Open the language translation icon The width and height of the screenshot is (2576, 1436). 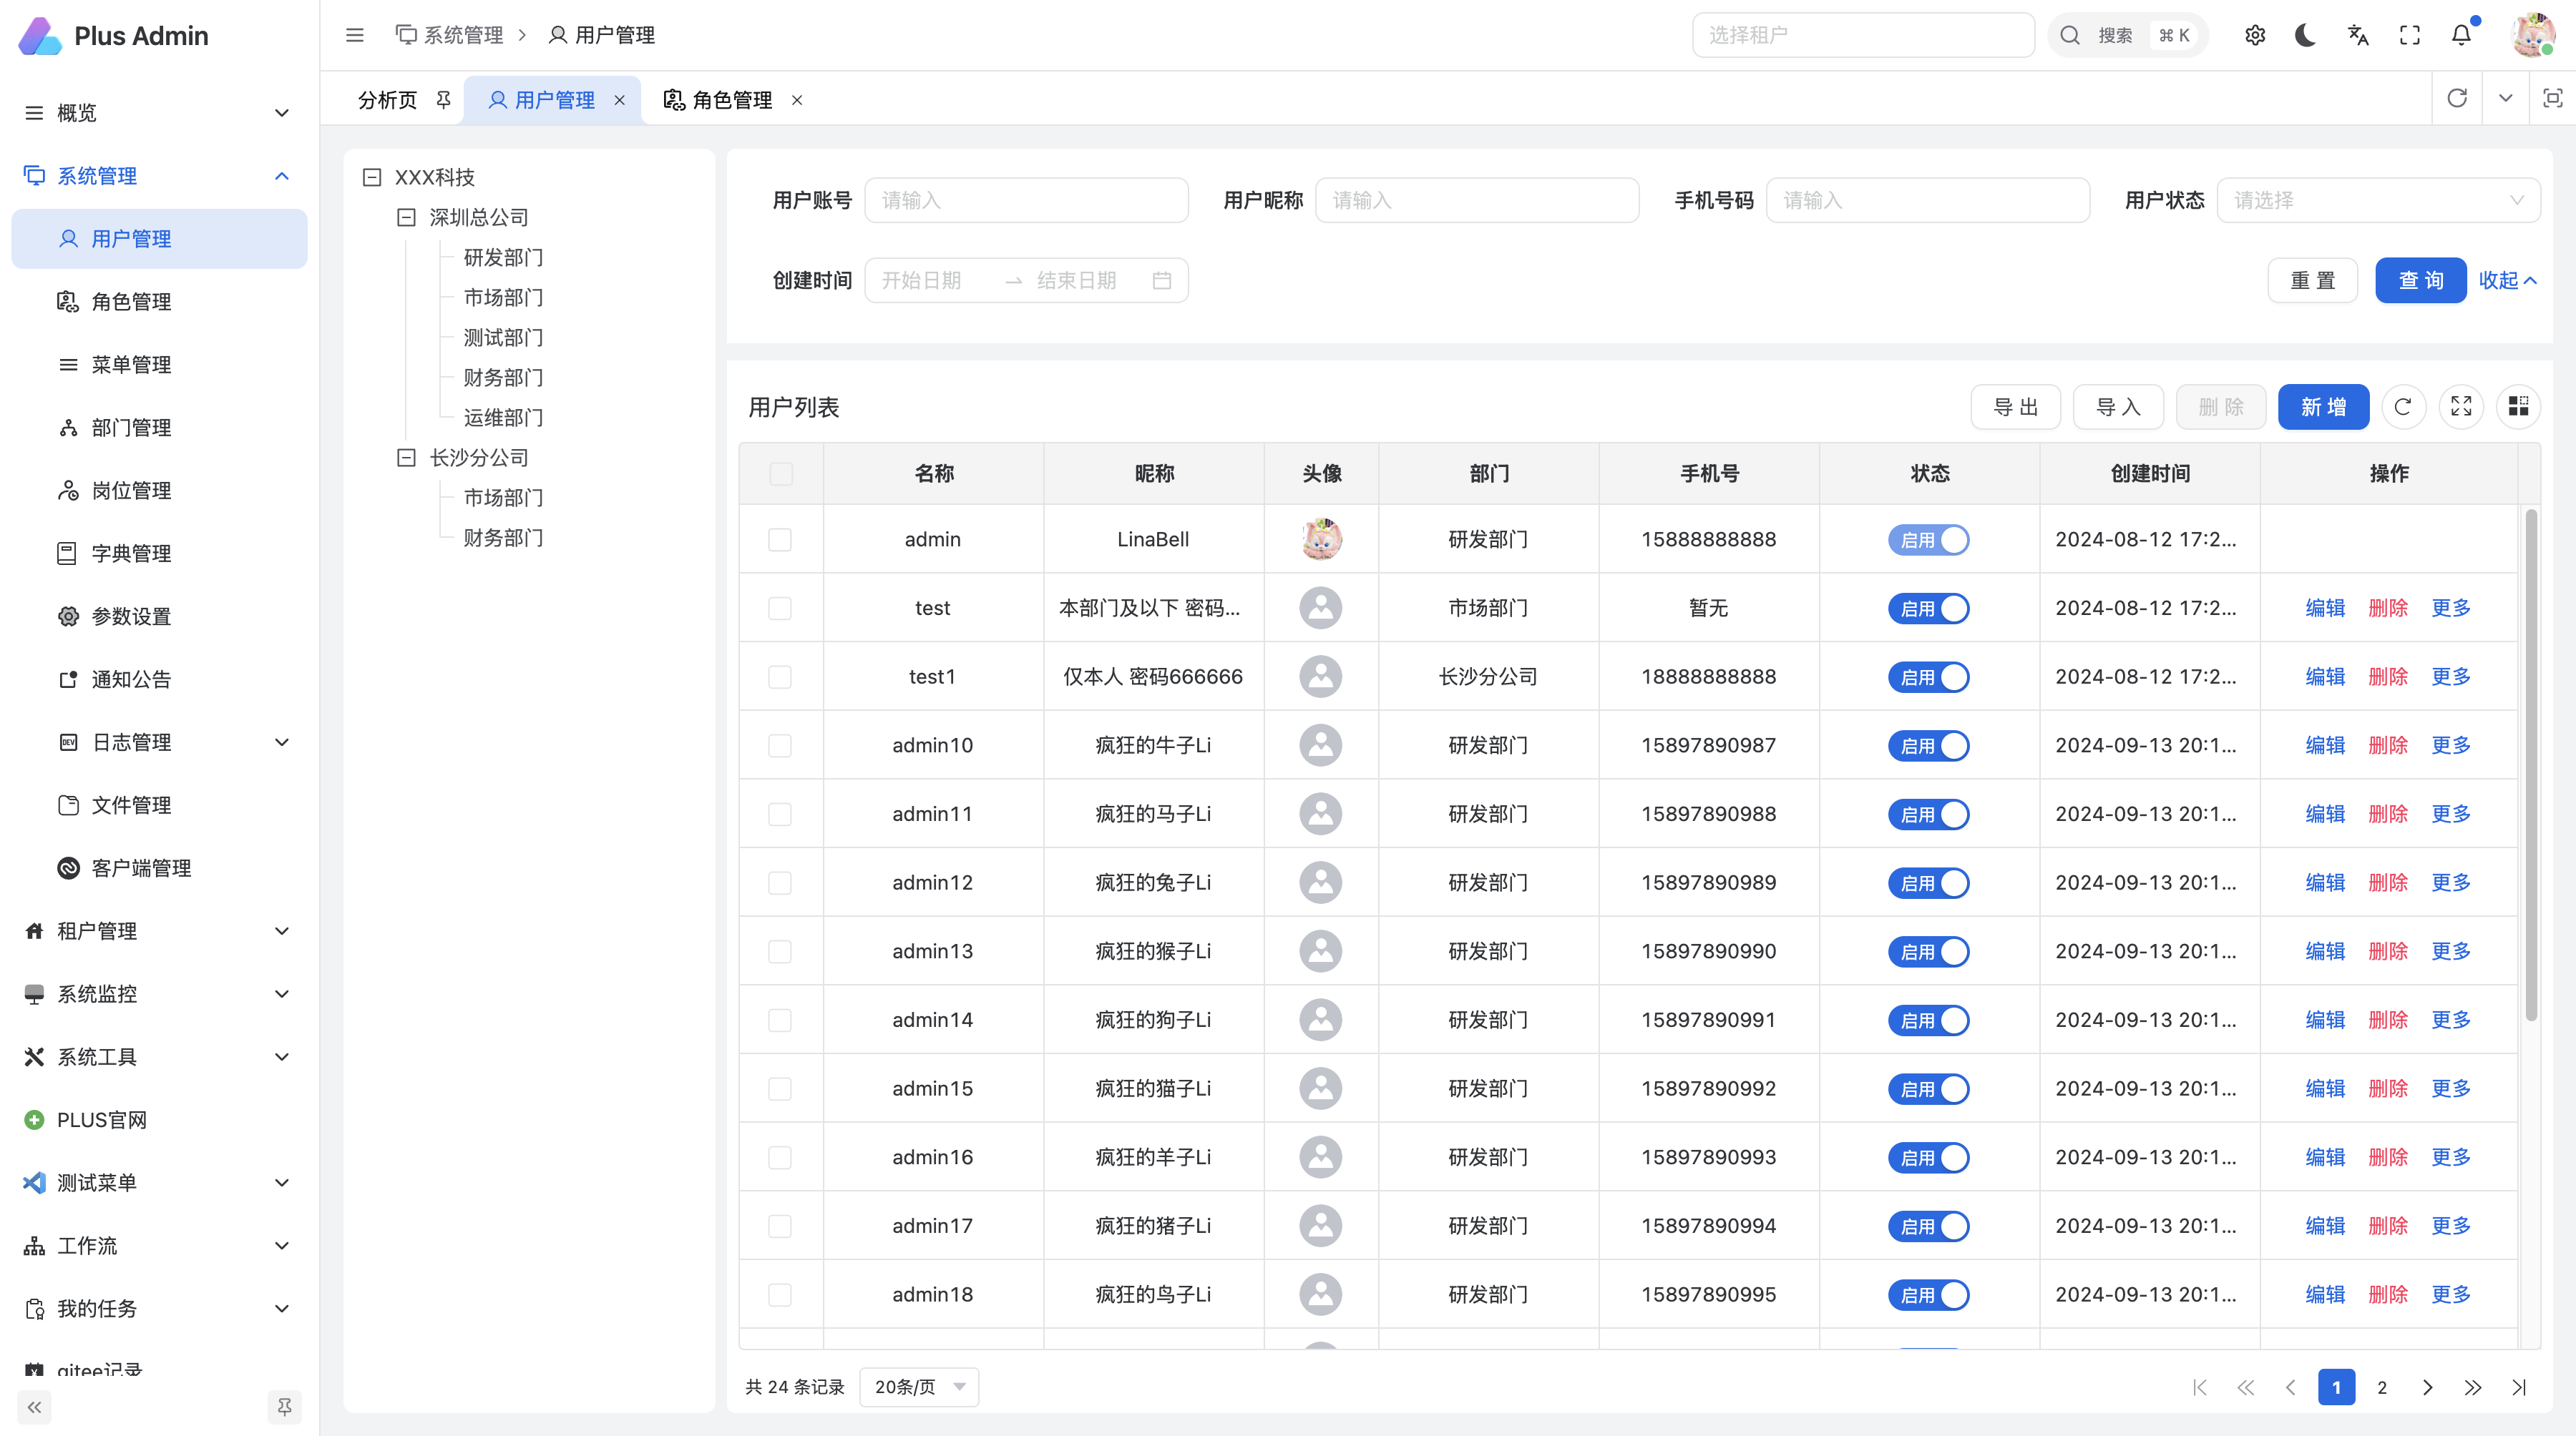2358,36
